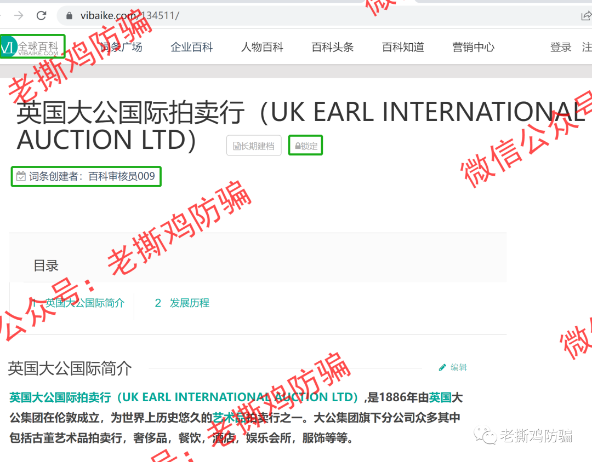Open 营销中心 menu item
This screenshot has width=592, height=462.
[474, 47]
